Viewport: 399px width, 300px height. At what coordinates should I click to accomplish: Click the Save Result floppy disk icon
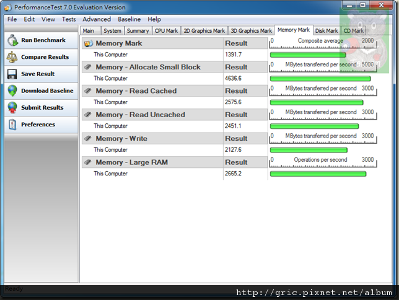pyautogui.click(x=12, y=74)
